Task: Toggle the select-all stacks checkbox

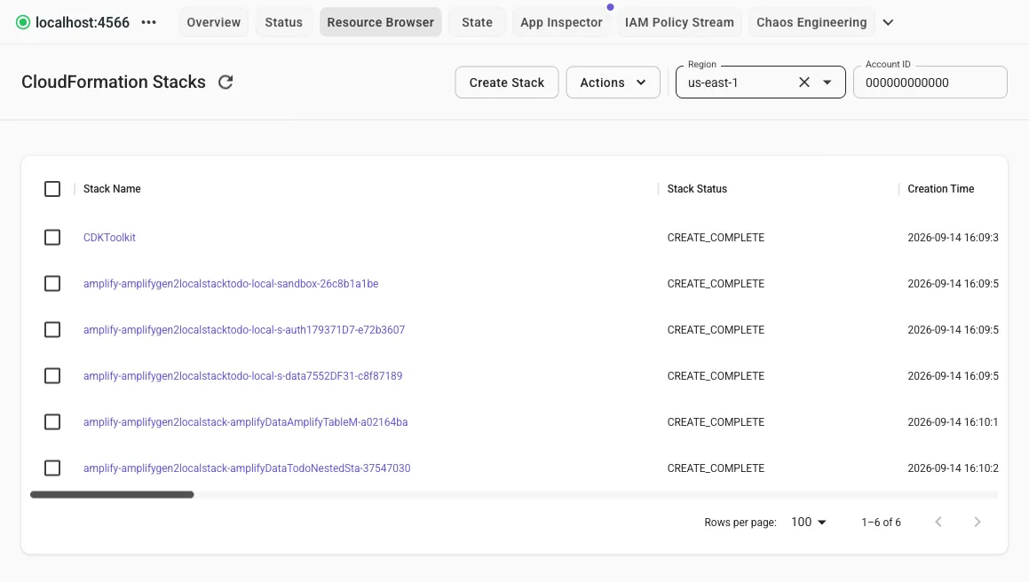Action: coord(52,189)
